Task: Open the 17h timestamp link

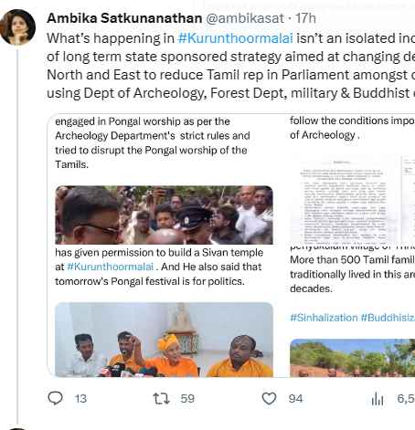Action: point(305,18)
